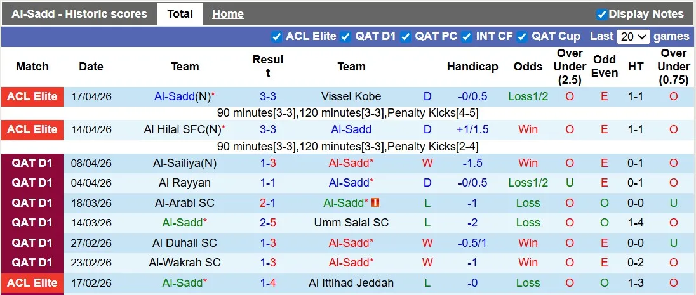This screenshot has height=295, width=696.
Task: Click the QAT D1 badge dated 08/04/26
Action: pyautogui.click(x=32, y=163)
